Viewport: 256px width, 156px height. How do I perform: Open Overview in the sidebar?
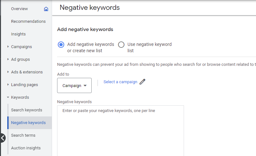[19, 9]
